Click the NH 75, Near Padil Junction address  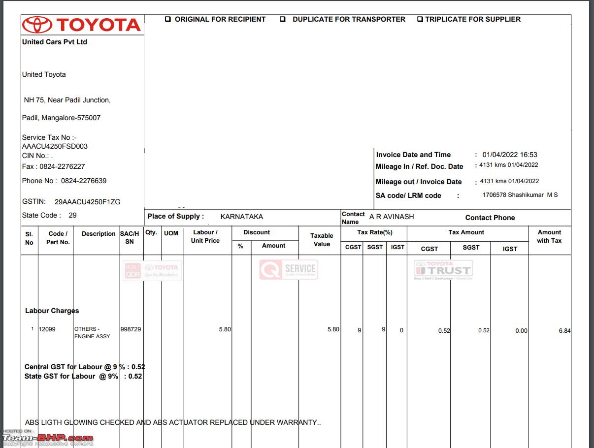[67, 100]
